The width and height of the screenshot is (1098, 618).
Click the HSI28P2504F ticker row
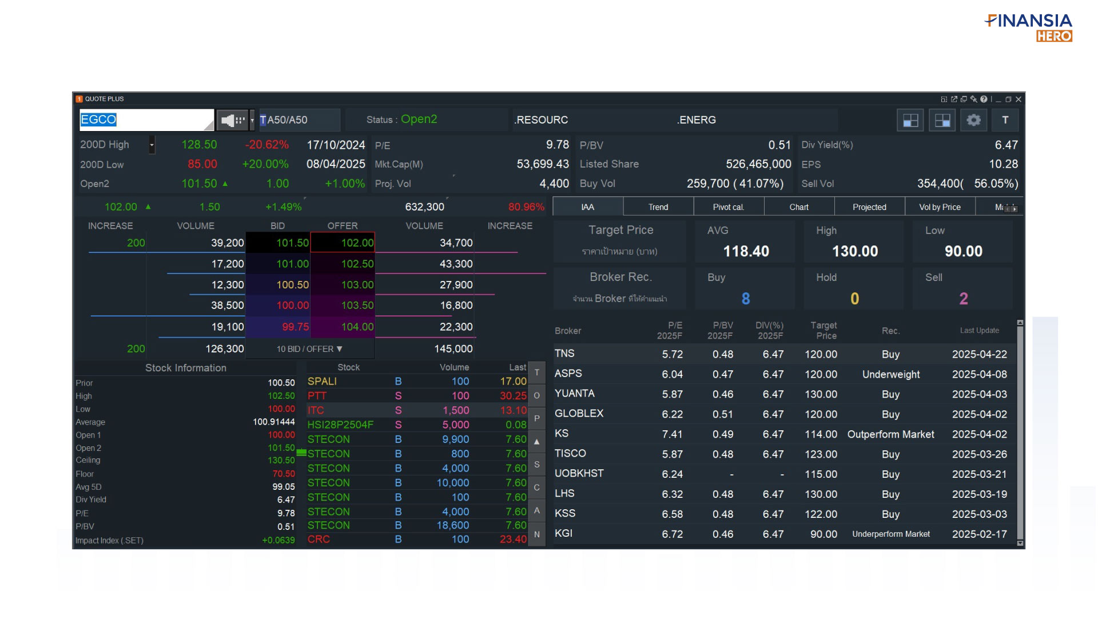(417, 425)
